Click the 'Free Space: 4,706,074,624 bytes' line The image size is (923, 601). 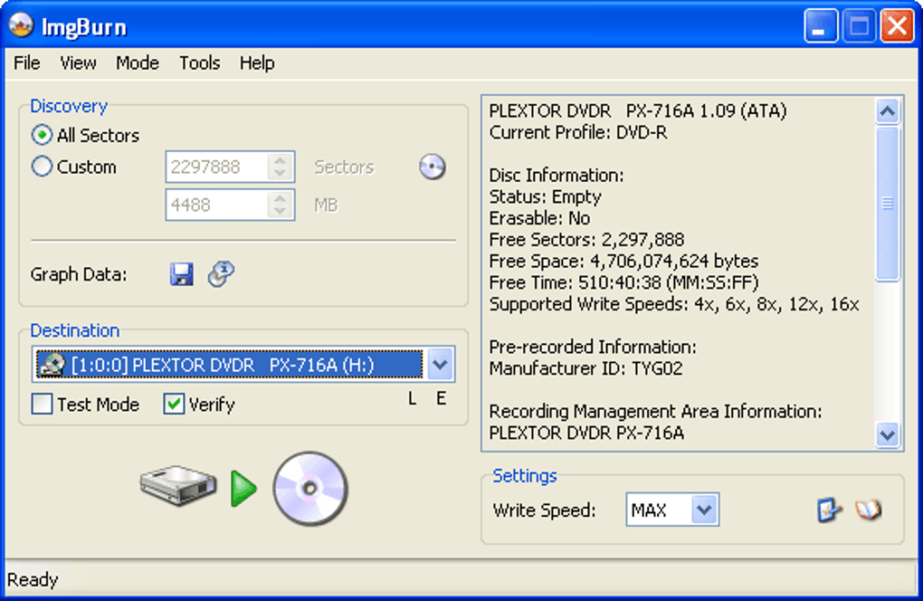(623, 261)
